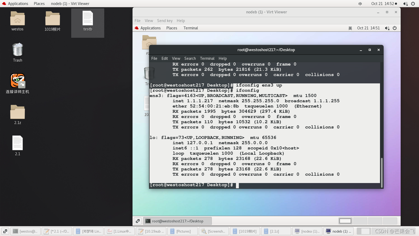Open the power menu in the guest top bar

pos(395,28)
